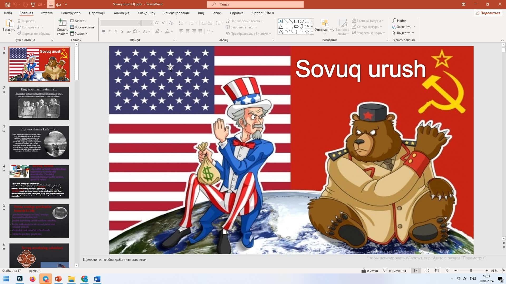
Task: Toggle italic (К) formatting
Action: [110, 31]
